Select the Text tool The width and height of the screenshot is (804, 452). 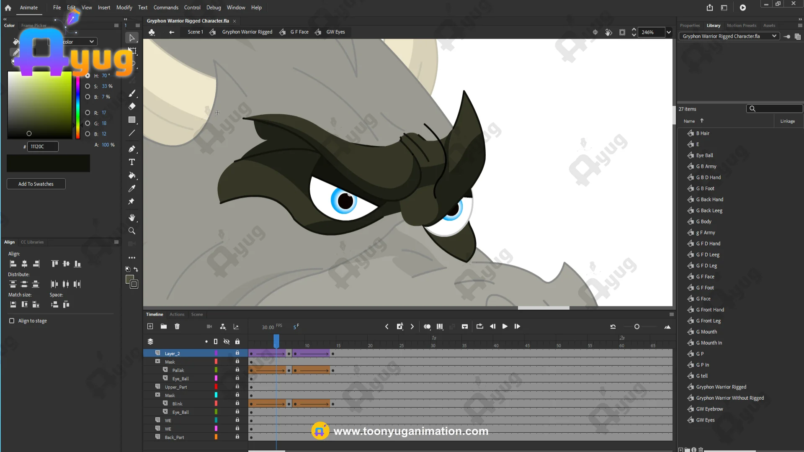pos(132,162)
